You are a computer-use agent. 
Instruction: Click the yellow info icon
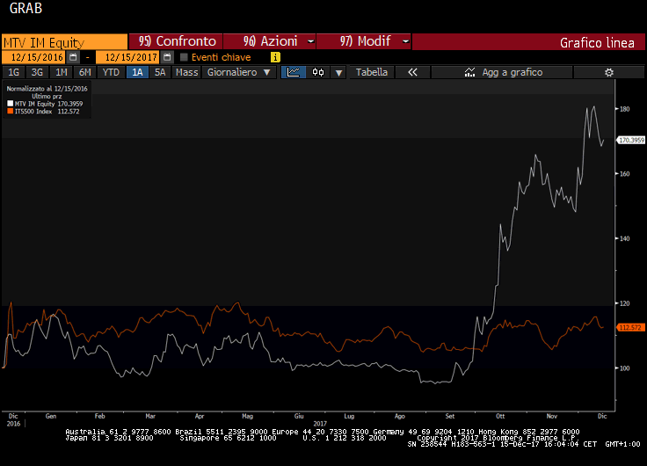click(x=275, y=57)
